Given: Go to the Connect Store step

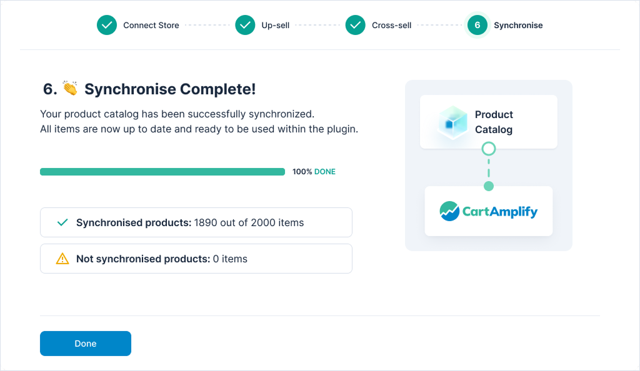Looking at the screenshot, I should (x=151, y=26).
